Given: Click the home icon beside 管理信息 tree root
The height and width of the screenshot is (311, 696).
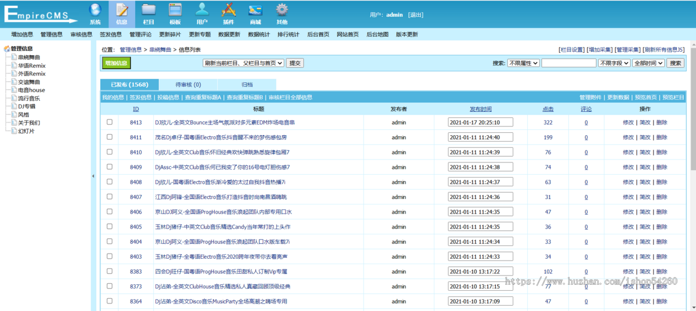Looking at the screenshot, I should [x=7, y=49].
